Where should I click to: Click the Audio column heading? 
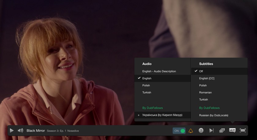(x=147, y=64)
